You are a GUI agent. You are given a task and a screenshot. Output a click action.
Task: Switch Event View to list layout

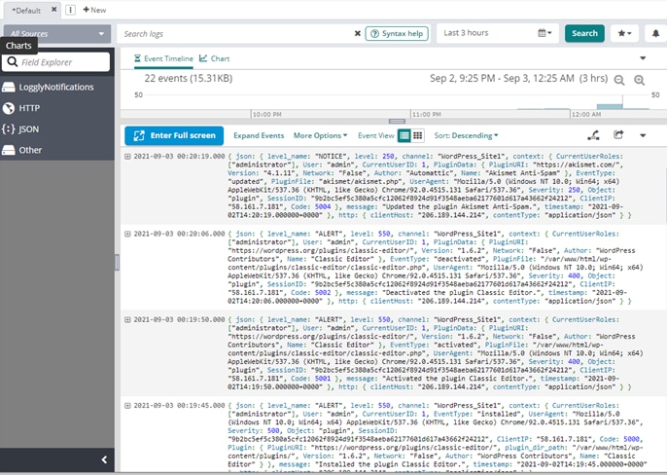pyautogui.click(x=404, y=135)
